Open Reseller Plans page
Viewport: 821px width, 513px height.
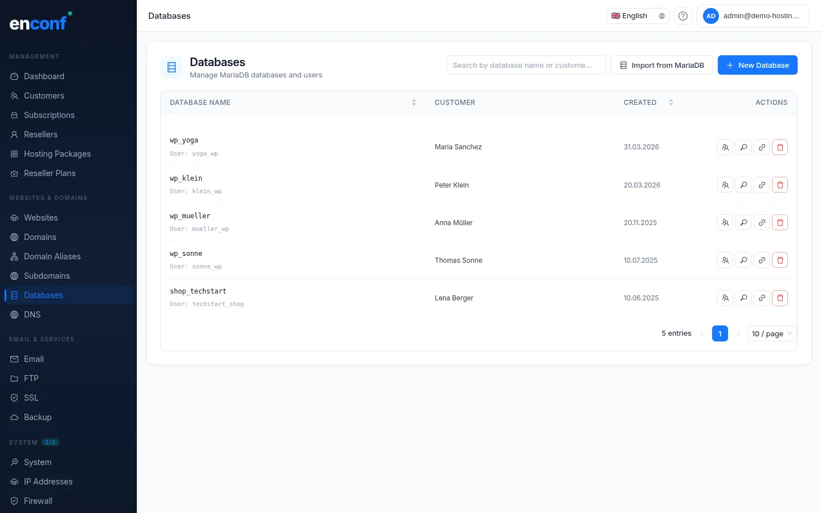pos(68,173)
